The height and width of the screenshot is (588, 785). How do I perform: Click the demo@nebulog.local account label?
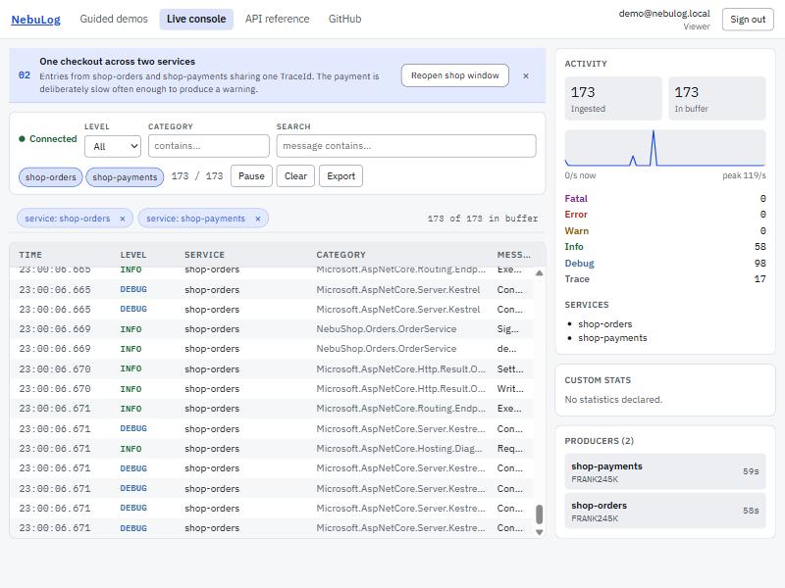point(664,14)
